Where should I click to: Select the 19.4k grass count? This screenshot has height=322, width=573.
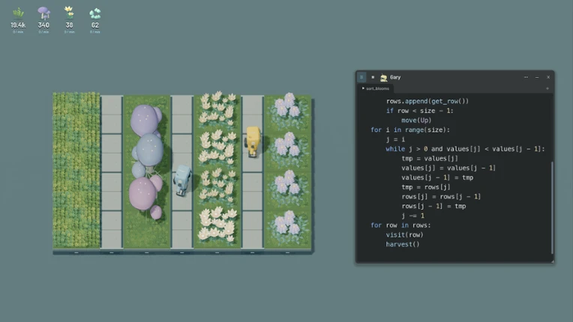tap(18, 25)
